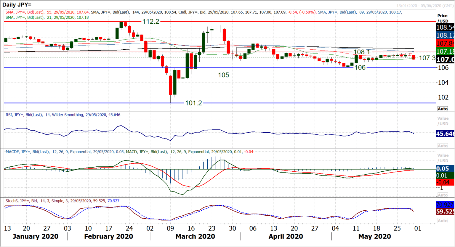Click the 59.525 stochastic value badge
Image resolution: width=455 pixels, height=247 pixels.
point(445,212)
